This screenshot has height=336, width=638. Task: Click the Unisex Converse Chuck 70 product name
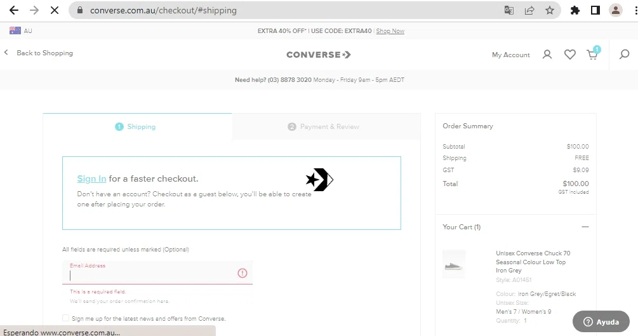point(533,262)
